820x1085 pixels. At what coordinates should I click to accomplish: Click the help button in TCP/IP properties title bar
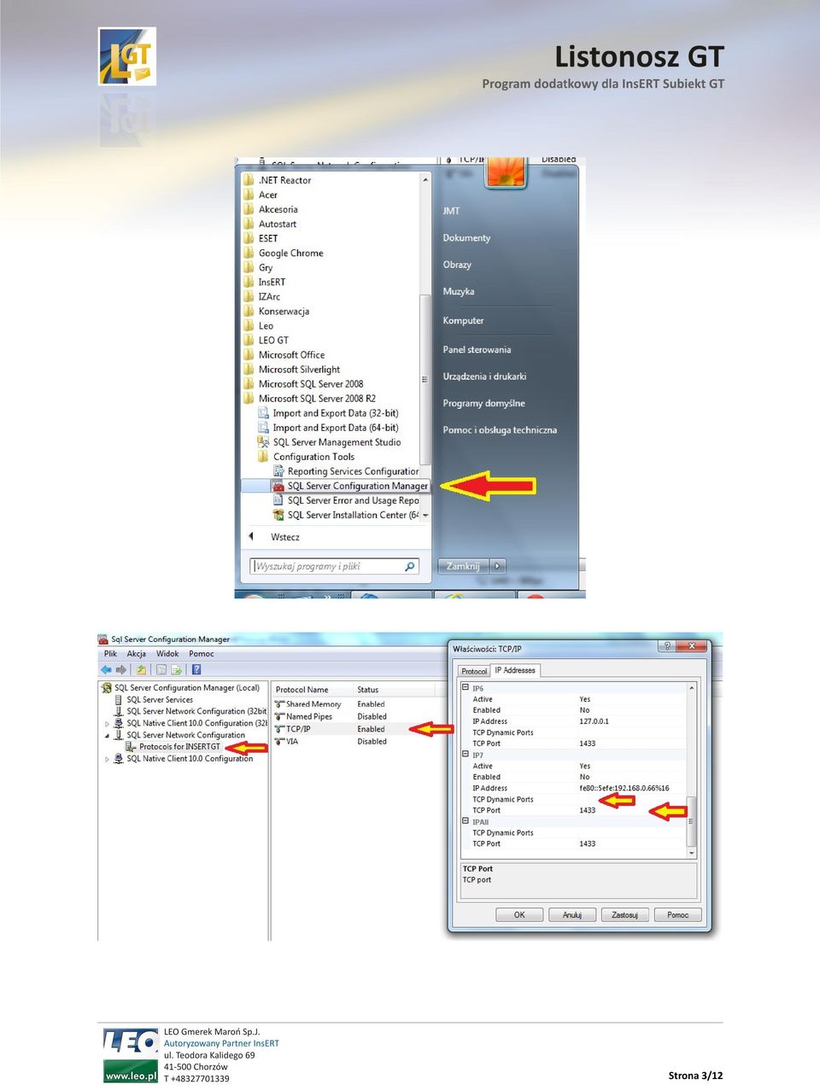(668, 646)
